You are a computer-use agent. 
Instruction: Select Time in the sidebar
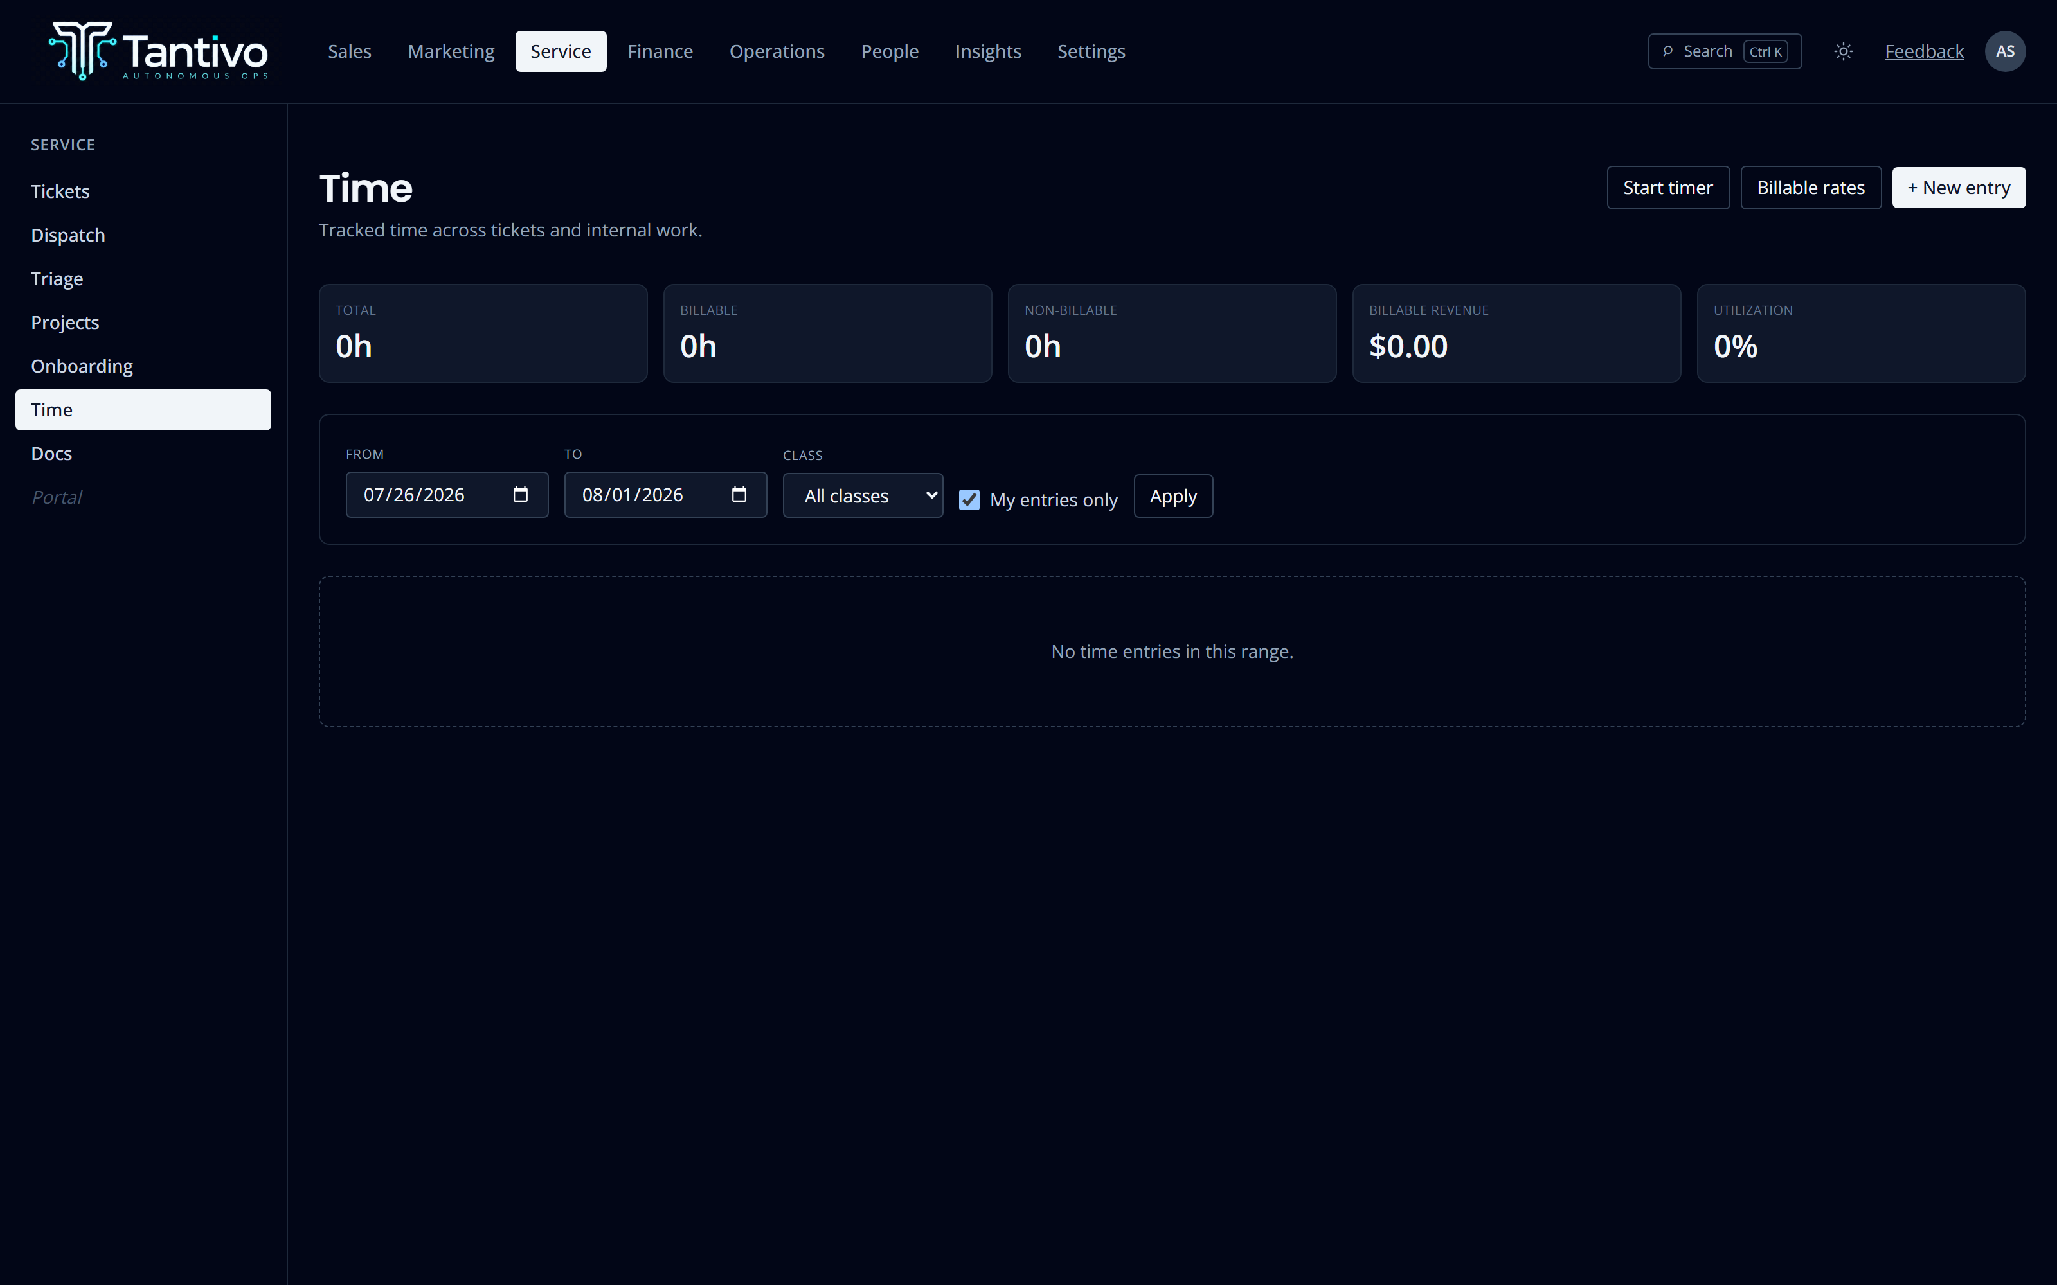click(x=143, y=410)
